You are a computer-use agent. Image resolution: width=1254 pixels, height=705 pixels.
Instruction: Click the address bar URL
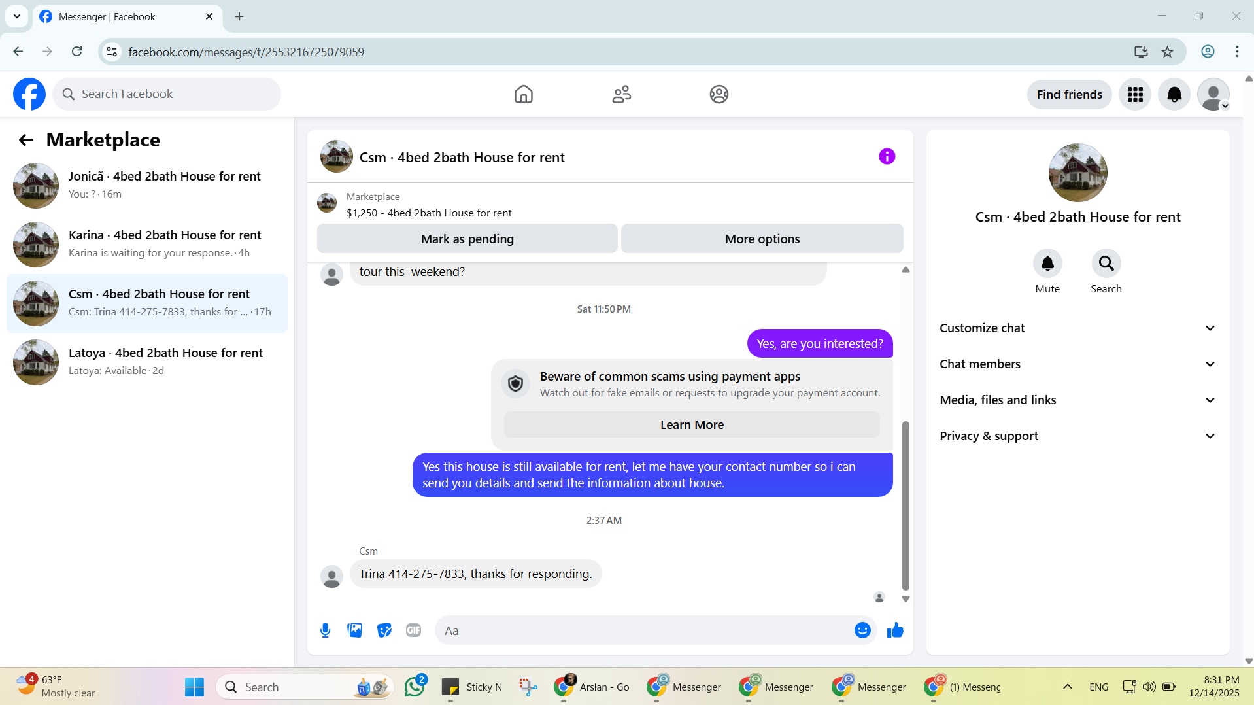click(x=246, y=52)
